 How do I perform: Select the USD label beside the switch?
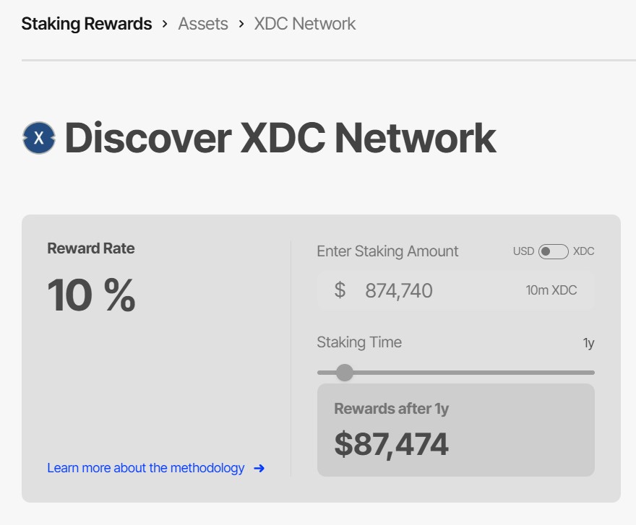523,251
